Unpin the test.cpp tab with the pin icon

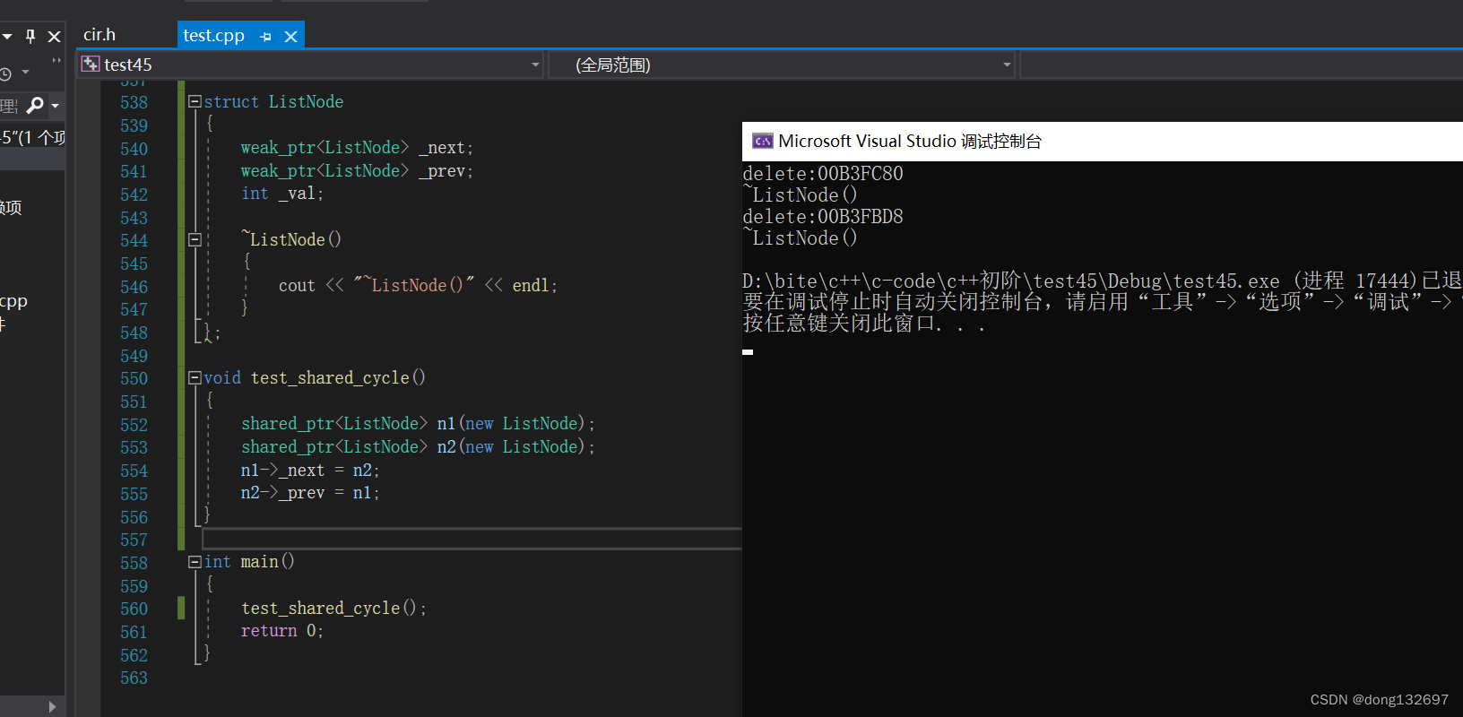tap(265, 37)
